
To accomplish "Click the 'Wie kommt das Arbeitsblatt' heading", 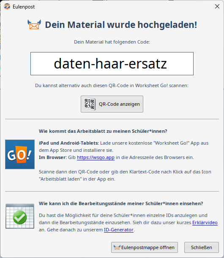I will [x=103, y=131].
